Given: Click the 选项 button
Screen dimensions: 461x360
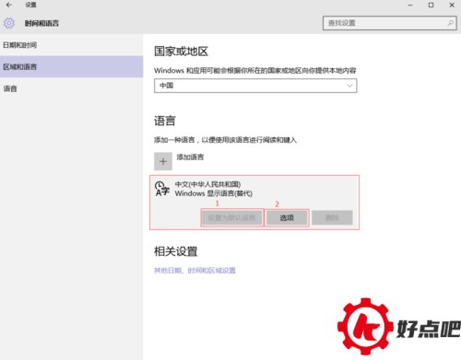Looking at the screenshot, I should tap(287, 218).
